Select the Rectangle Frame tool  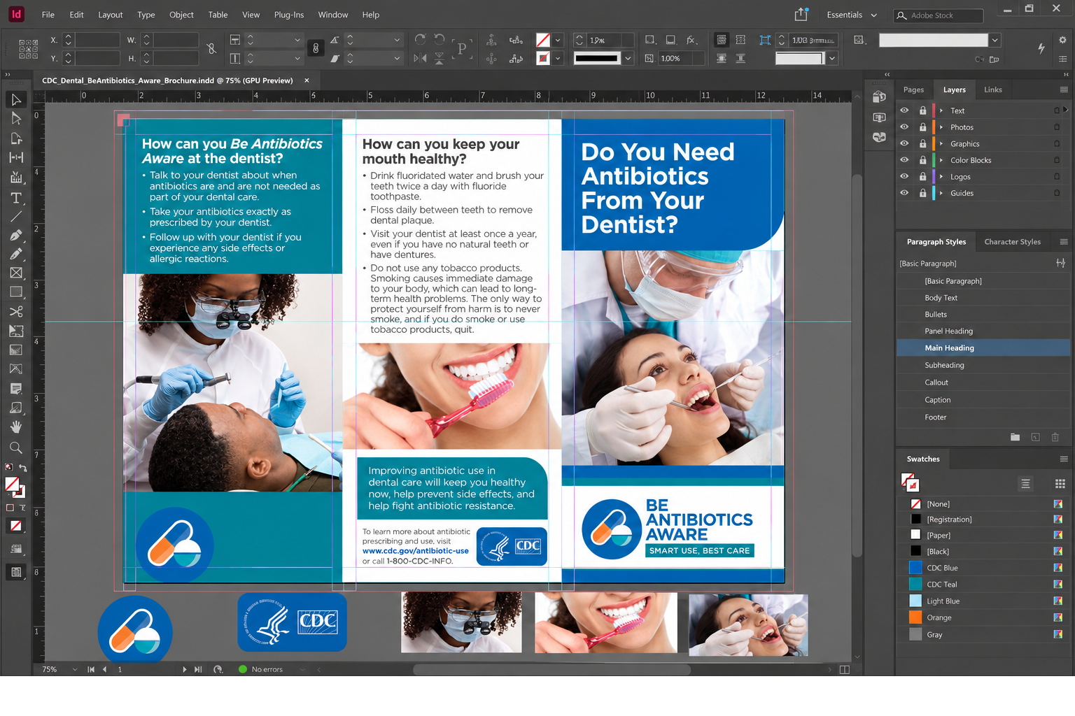coord(16,273)
